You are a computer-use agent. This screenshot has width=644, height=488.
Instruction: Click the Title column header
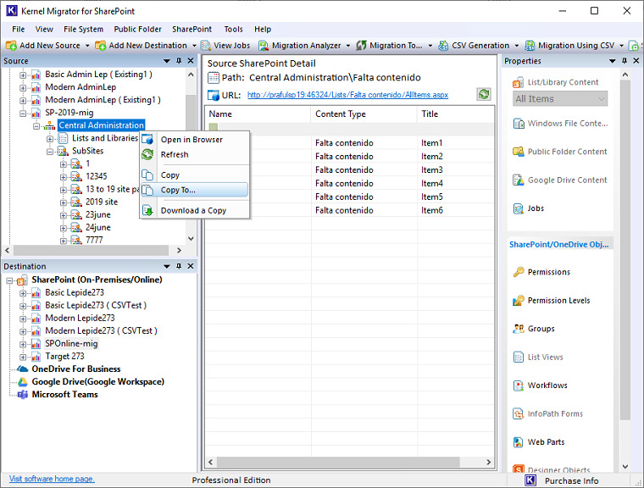[x=455, y=114]
